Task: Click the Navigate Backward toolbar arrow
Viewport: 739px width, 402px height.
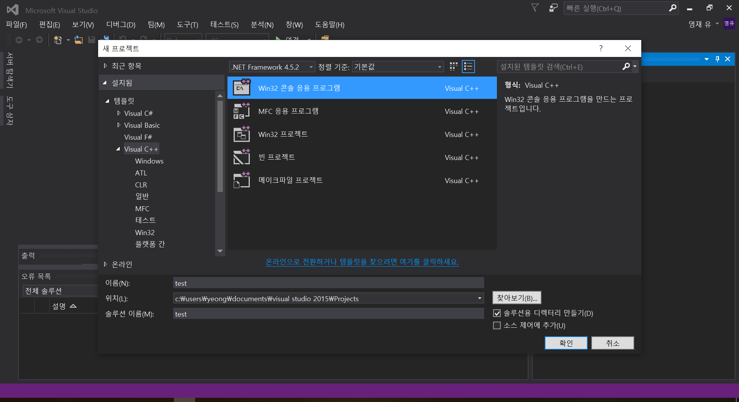Action: click(19, 40)
